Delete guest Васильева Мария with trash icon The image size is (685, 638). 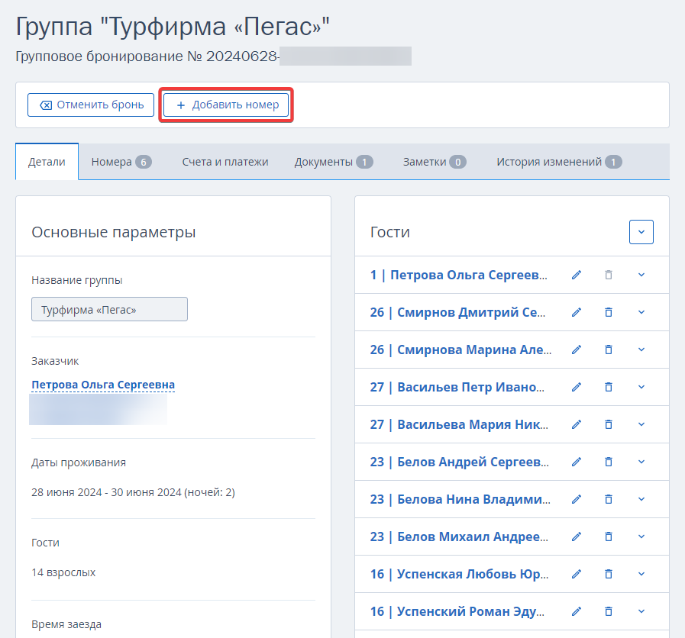tap(609, 424)
